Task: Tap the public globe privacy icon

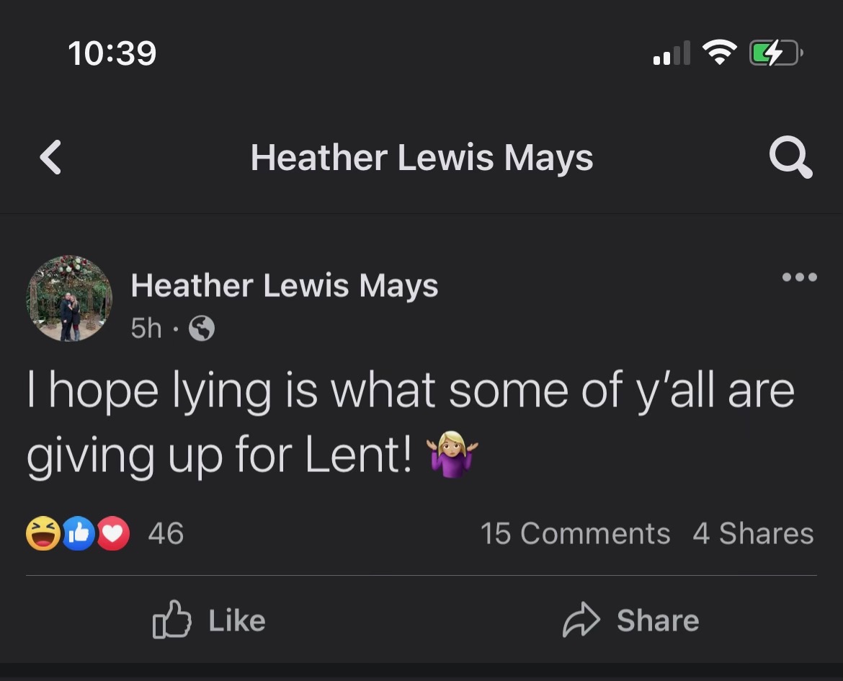Action: point(202,329)
